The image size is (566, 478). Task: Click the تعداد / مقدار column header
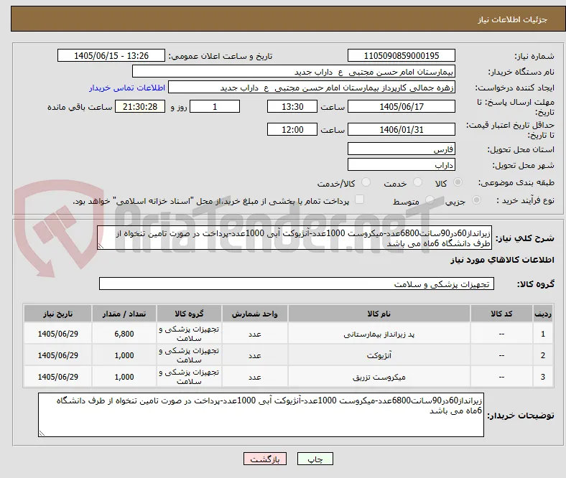coord(124,314)
